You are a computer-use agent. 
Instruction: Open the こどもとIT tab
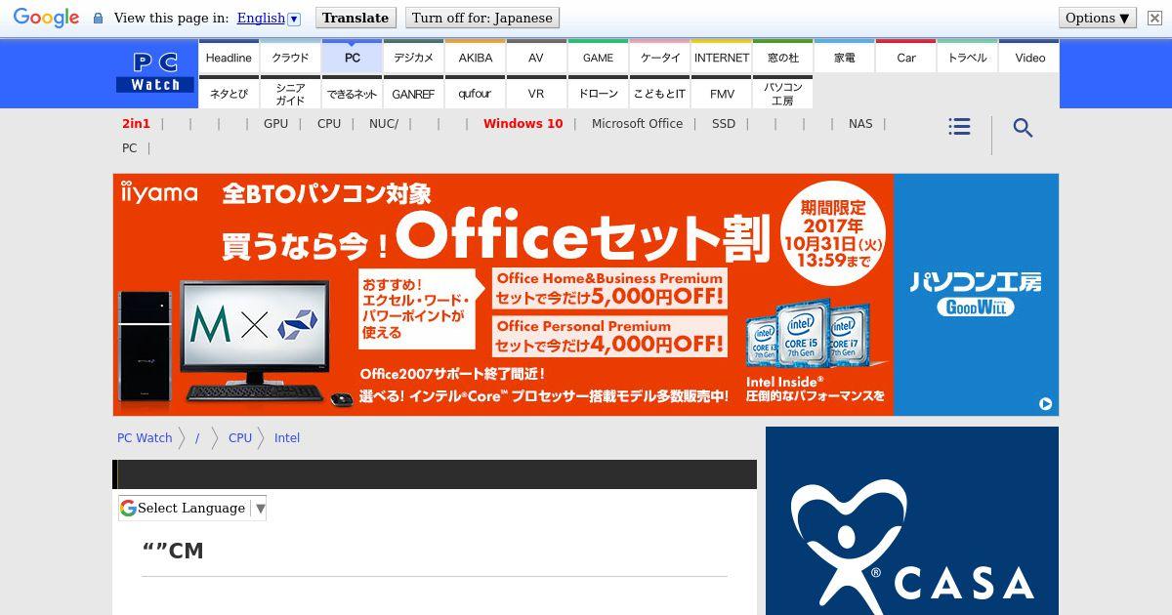[x=659, y=93]
